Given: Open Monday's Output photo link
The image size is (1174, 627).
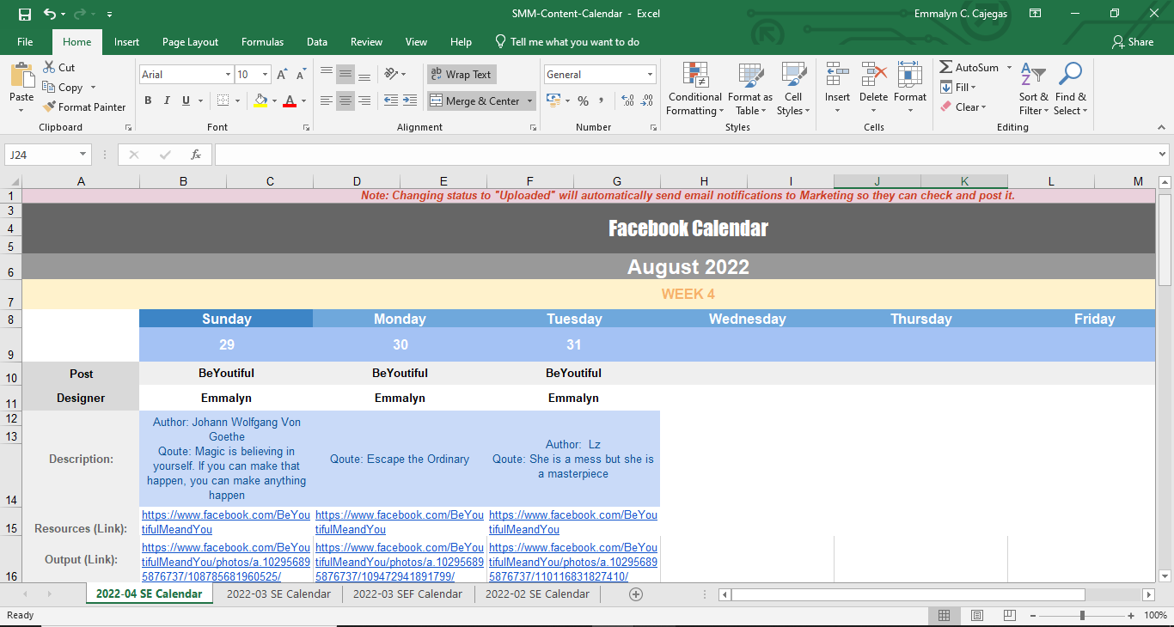Looking at the screenshot, I should pos(400,562).
